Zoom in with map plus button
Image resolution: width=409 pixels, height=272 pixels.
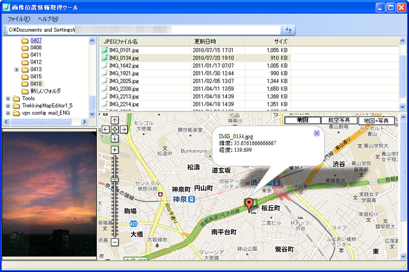tap(114, 150)
